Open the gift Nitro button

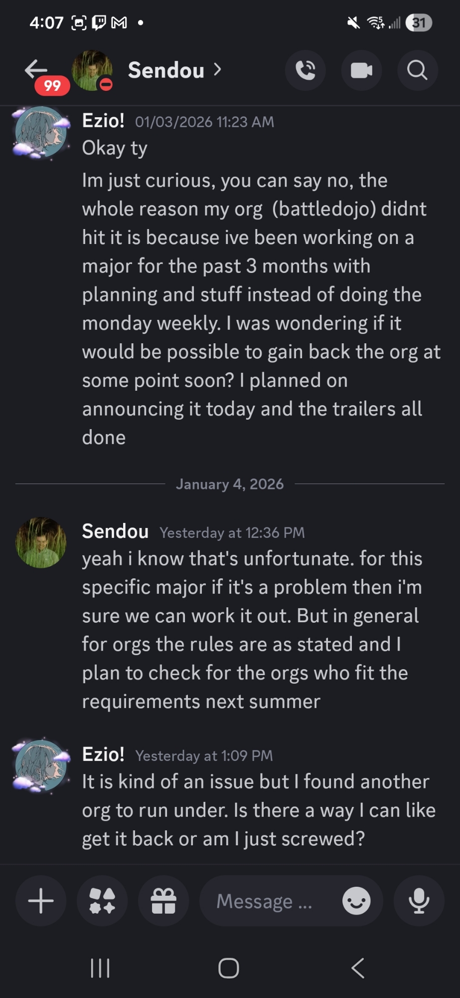163,901
